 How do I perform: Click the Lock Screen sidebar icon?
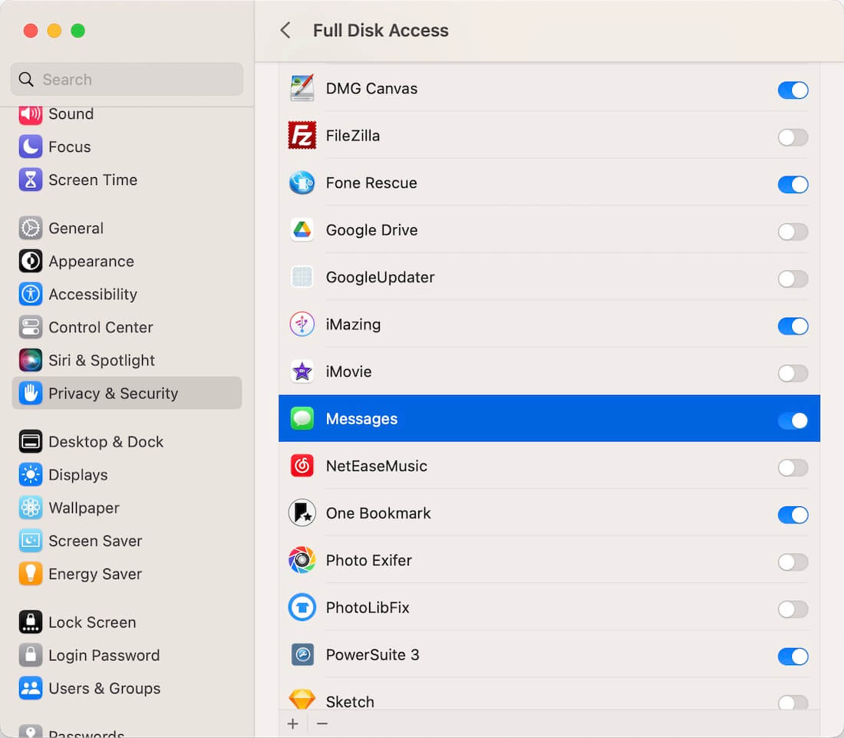(31, 622)
